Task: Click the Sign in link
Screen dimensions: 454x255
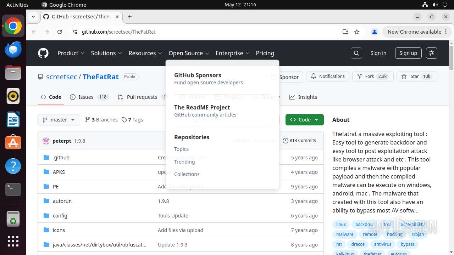Action: point(378,53)
